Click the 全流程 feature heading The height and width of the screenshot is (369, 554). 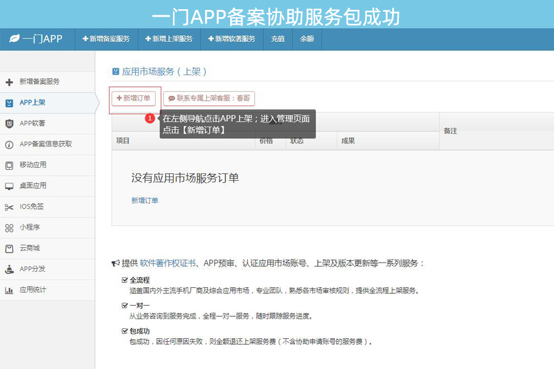tap(140, 280)
